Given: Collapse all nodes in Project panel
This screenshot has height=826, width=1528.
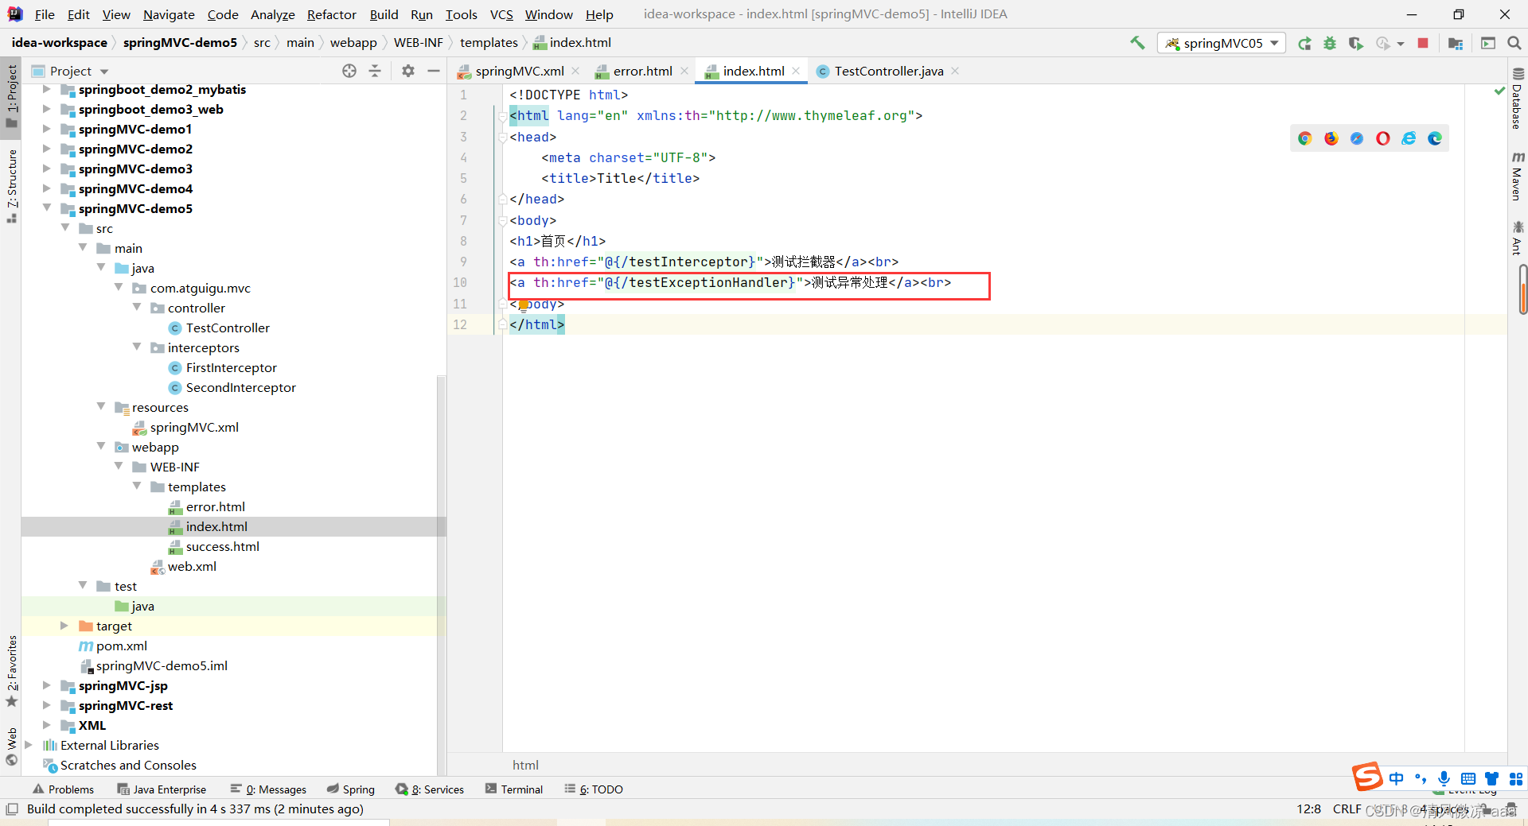Looking at the screenshot, I should (375, 71).
